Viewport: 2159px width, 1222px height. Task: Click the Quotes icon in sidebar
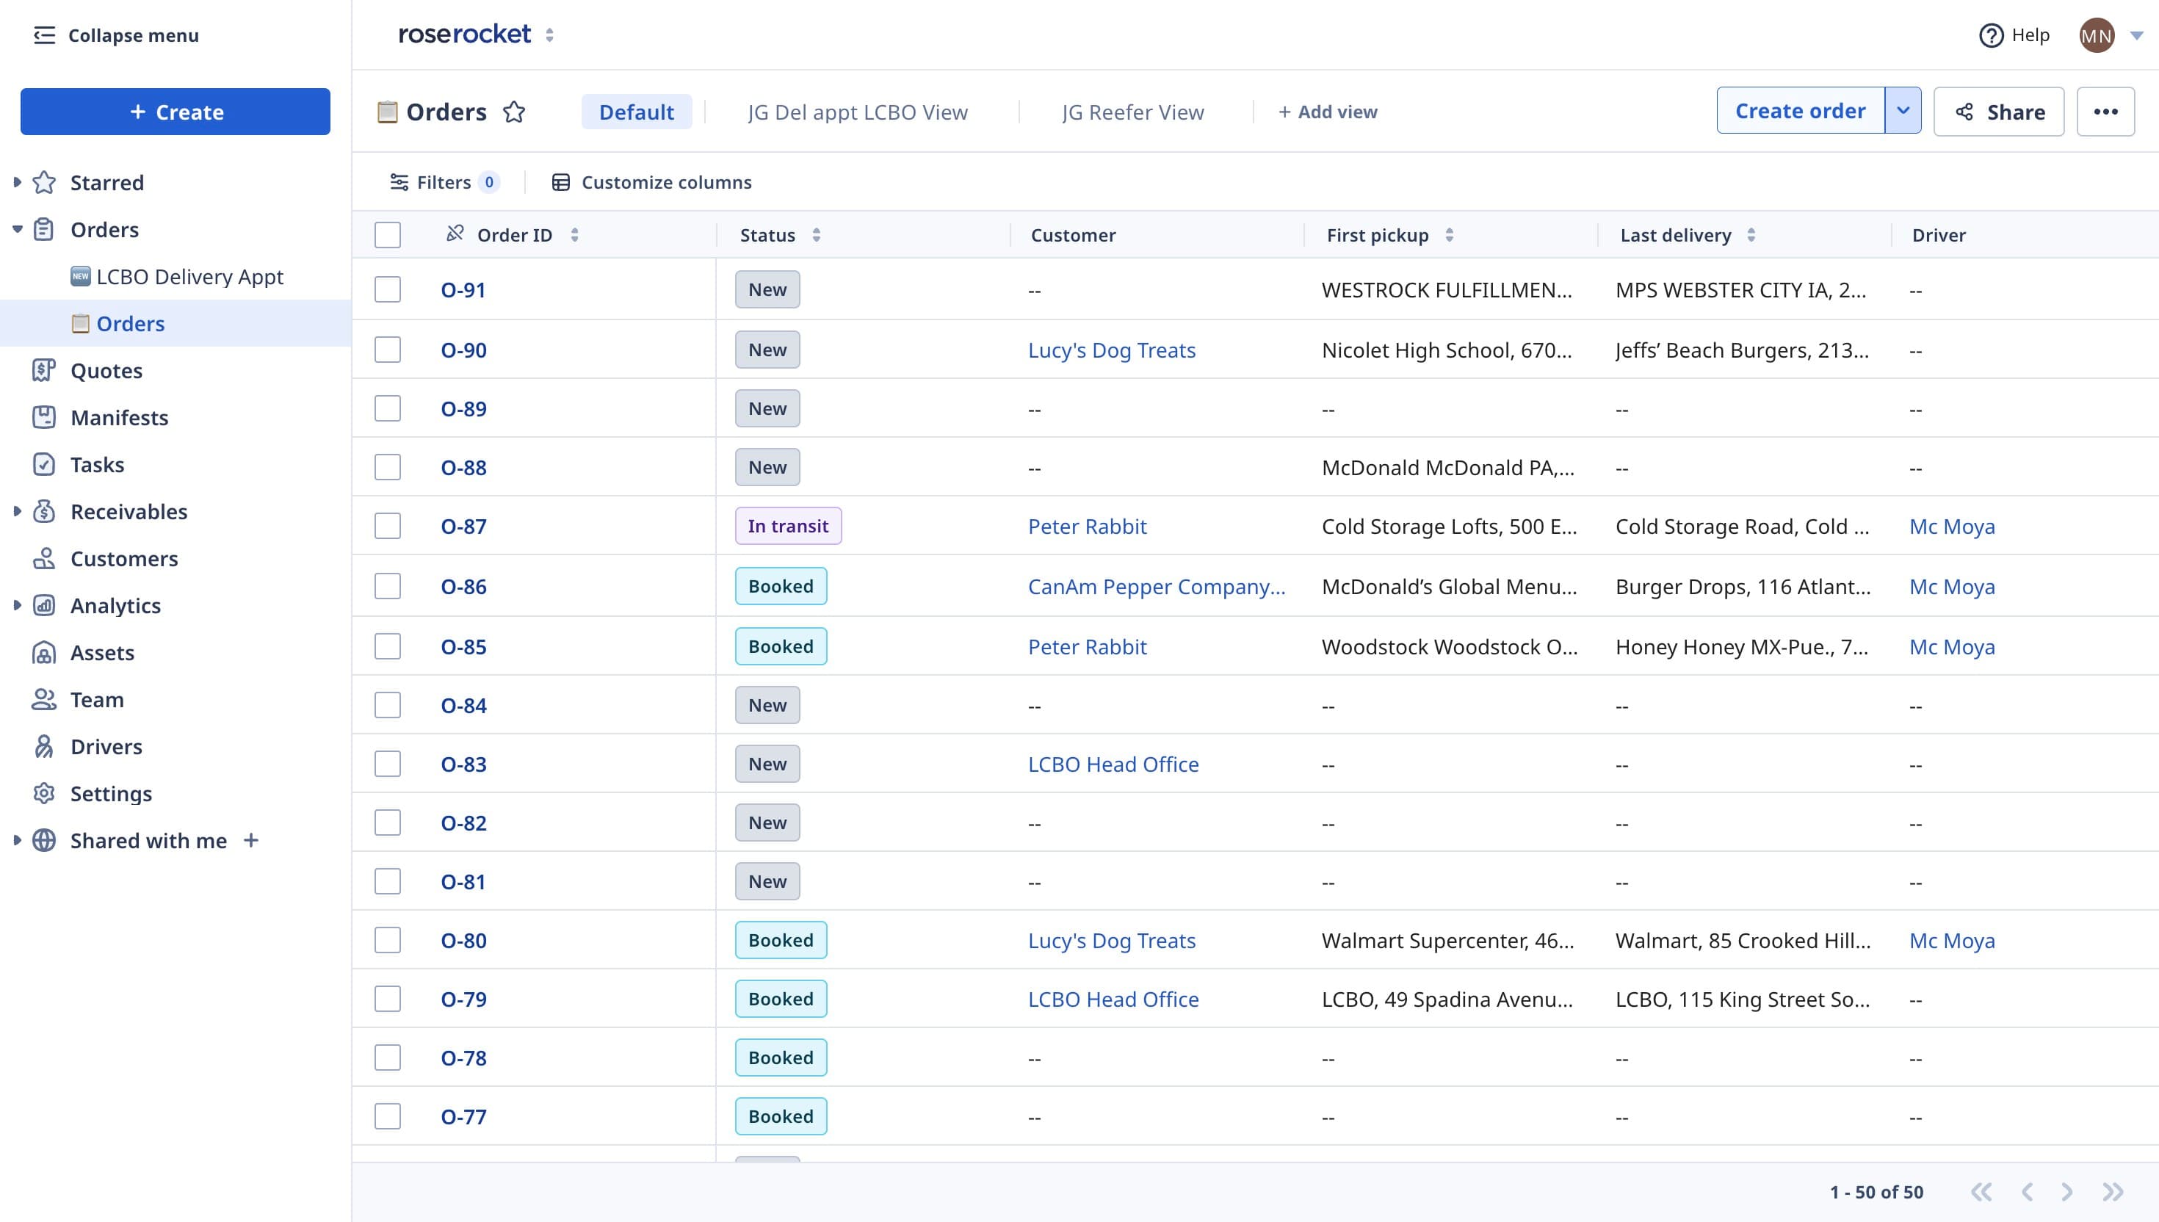45,370
